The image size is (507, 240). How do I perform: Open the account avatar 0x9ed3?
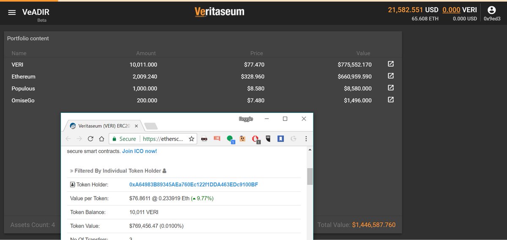[492, 11]
